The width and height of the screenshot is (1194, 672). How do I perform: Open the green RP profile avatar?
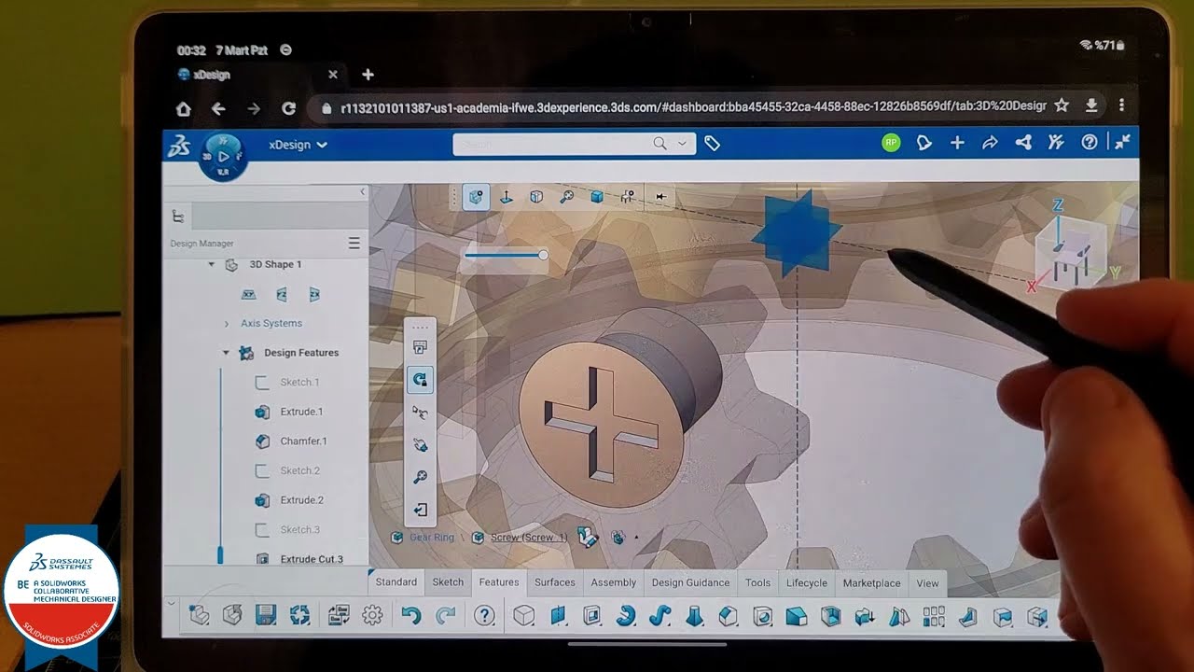click(x=891, y=143)
